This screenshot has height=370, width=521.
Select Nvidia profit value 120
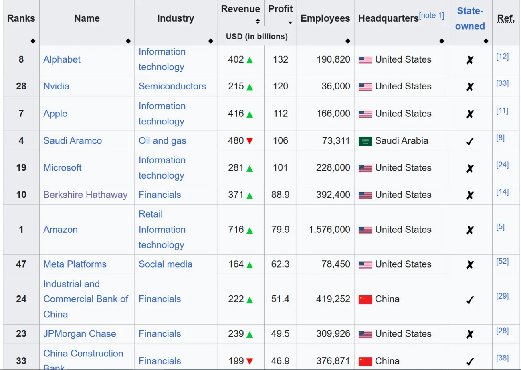point(281,86)
